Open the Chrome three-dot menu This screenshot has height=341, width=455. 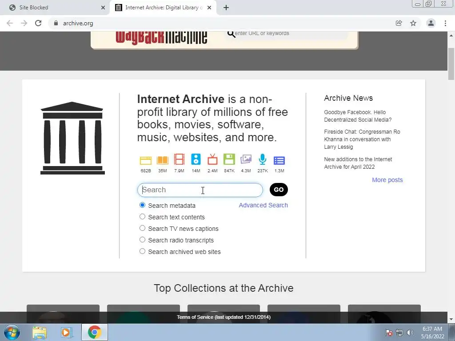click(445, 23)
